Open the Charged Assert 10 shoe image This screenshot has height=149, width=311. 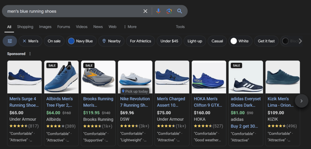tap(172, 77)
